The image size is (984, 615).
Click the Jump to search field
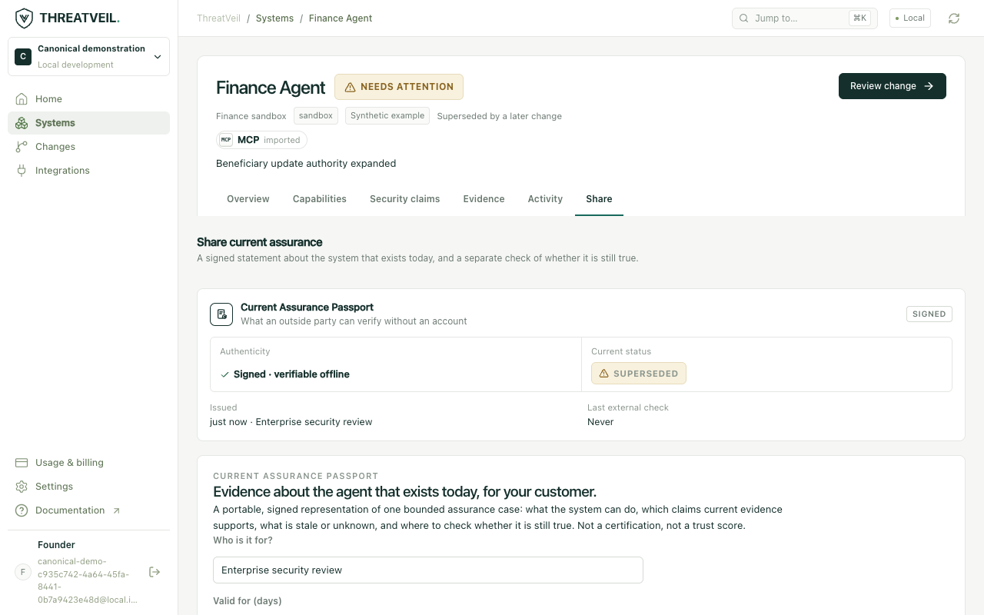(x=804, y=18)
